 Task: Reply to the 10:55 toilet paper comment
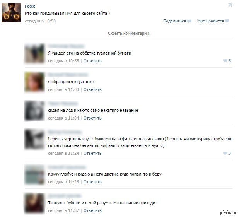pyautogui.click(x=92, y=61)
